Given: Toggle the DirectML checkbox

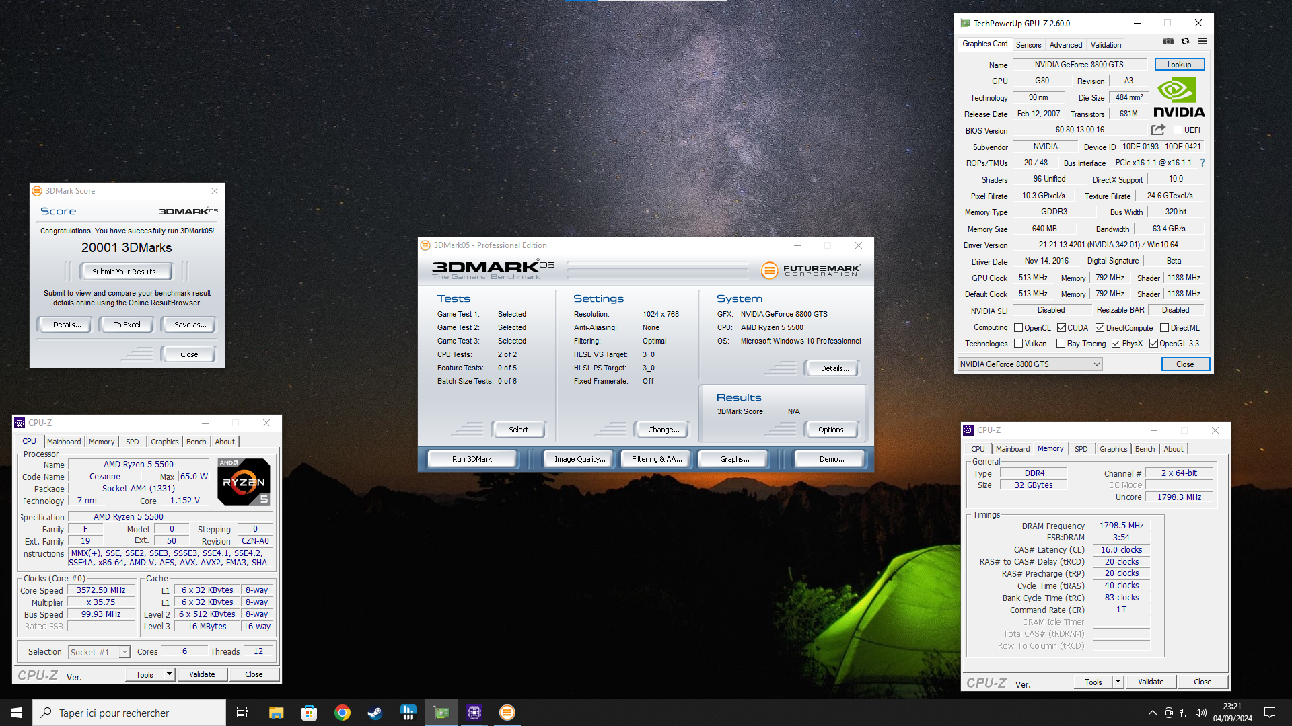Looking at the screenshot, I should pos(1164,328).
